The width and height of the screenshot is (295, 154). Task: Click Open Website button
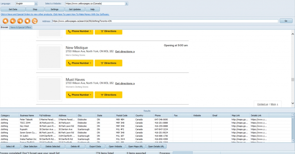(115, 147)
